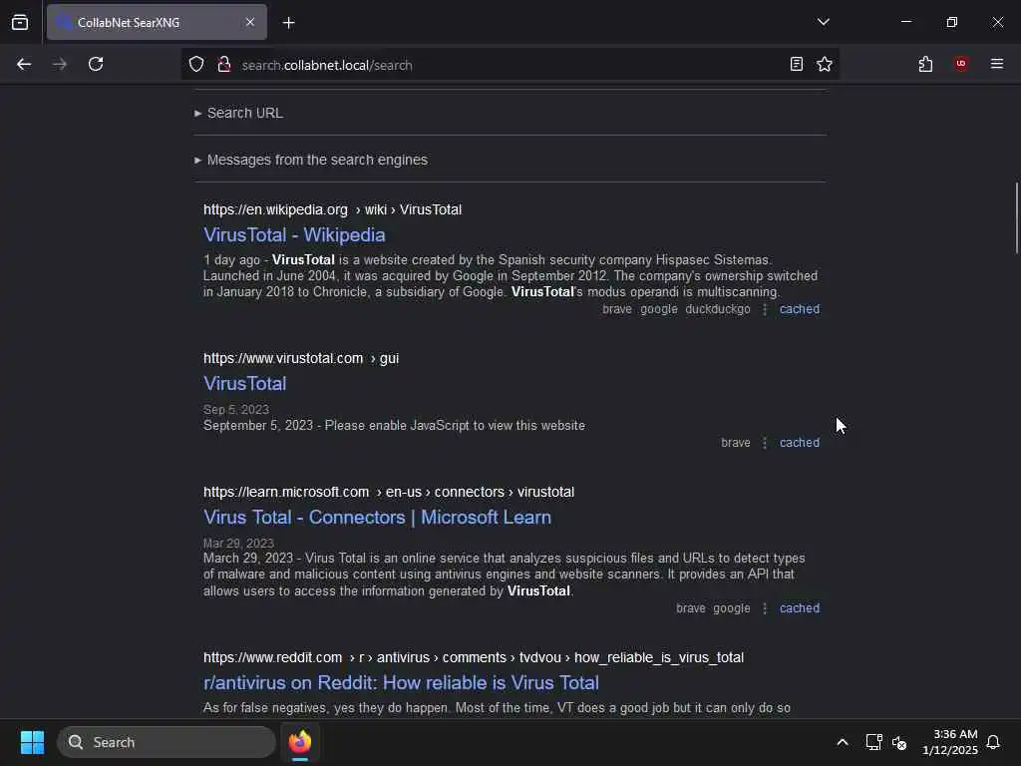Viewport: 1021px width, 766px height.
Task: Open Virus Total Connectors Microsoft Learn link
Action: pyautogui.click(x=377, y=518)
